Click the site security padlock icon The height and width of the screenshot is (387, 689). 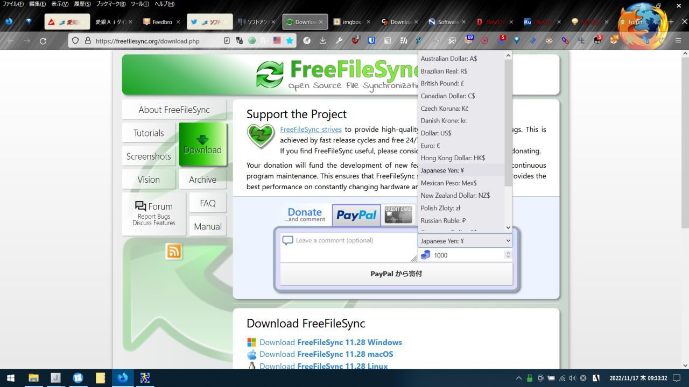(x=88, y=41)
